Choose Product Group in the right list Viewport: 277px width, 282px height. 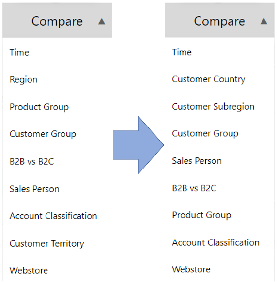pyautogui.click(x=201, y=215)
